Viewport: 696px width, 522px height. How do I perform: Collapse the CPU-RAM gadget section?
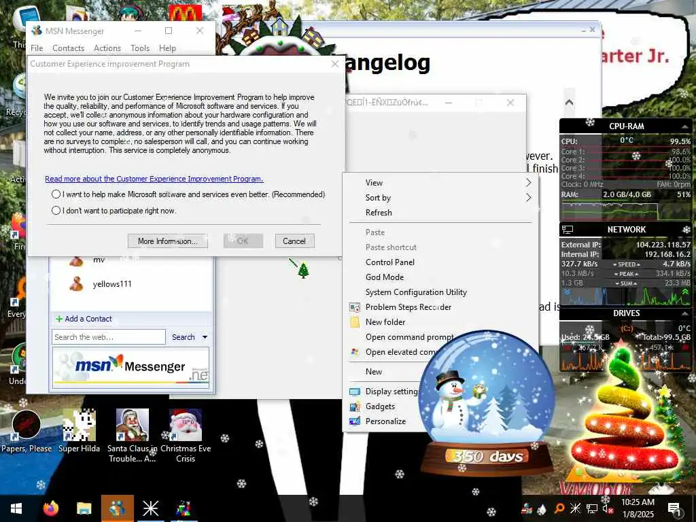685,126
